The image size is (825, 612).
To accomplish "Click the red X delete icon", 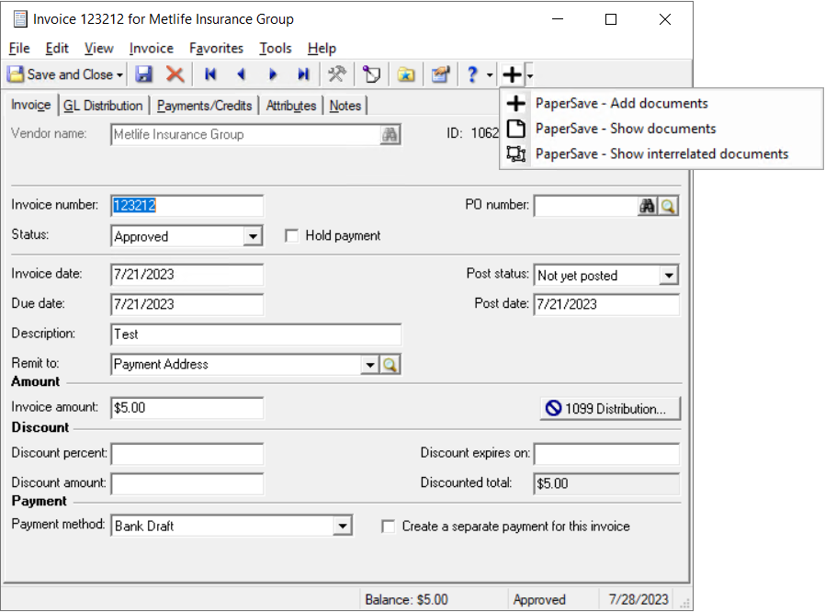I will (x=175, y=74).
